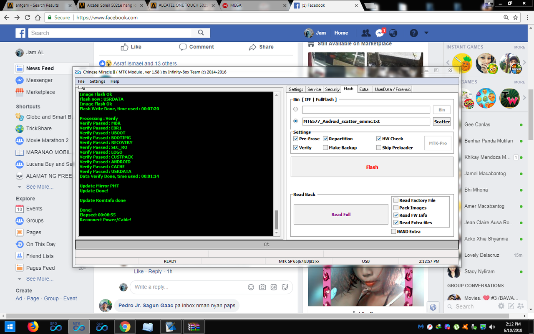
Task: Open the GIF picker in the reply box
Action: [274, 287]
